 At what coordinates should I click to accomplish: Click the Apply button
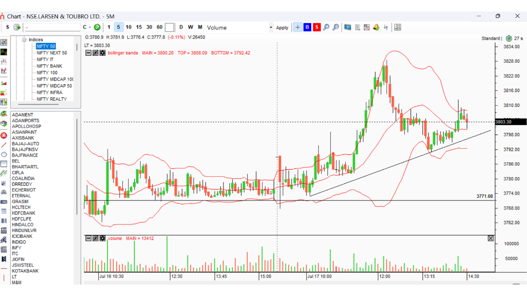282,28
